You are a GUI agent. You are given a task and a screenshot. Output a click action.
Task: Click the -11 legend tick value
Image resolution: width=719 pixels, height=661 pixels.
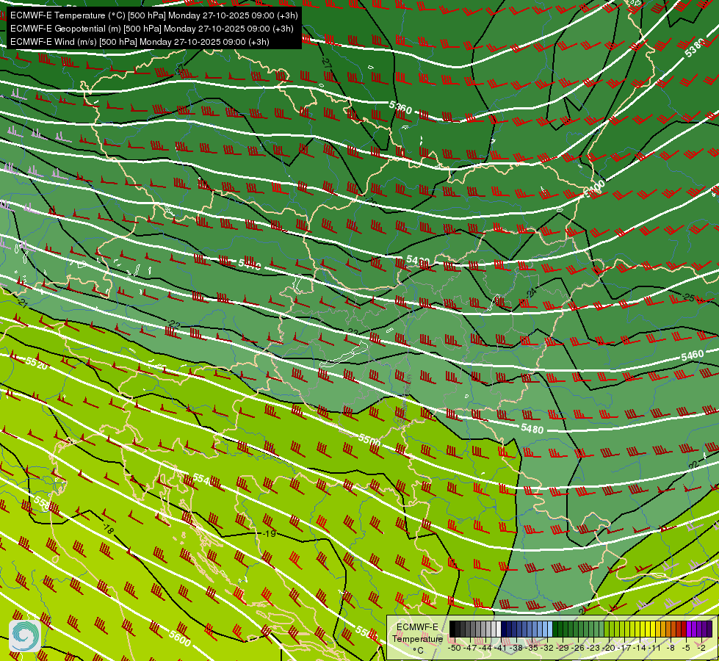[x=655, y=649]
